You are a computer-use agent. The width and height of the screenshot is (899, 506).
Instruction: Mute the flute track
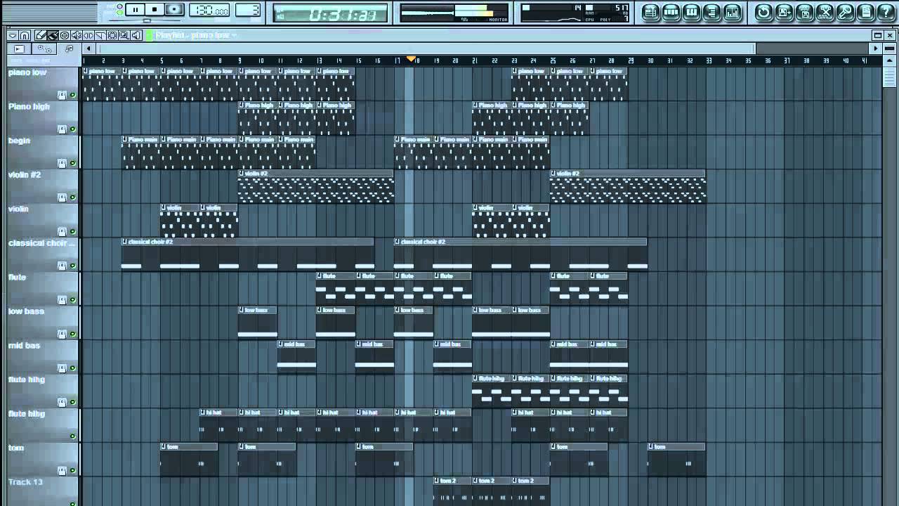click(72, 300)
